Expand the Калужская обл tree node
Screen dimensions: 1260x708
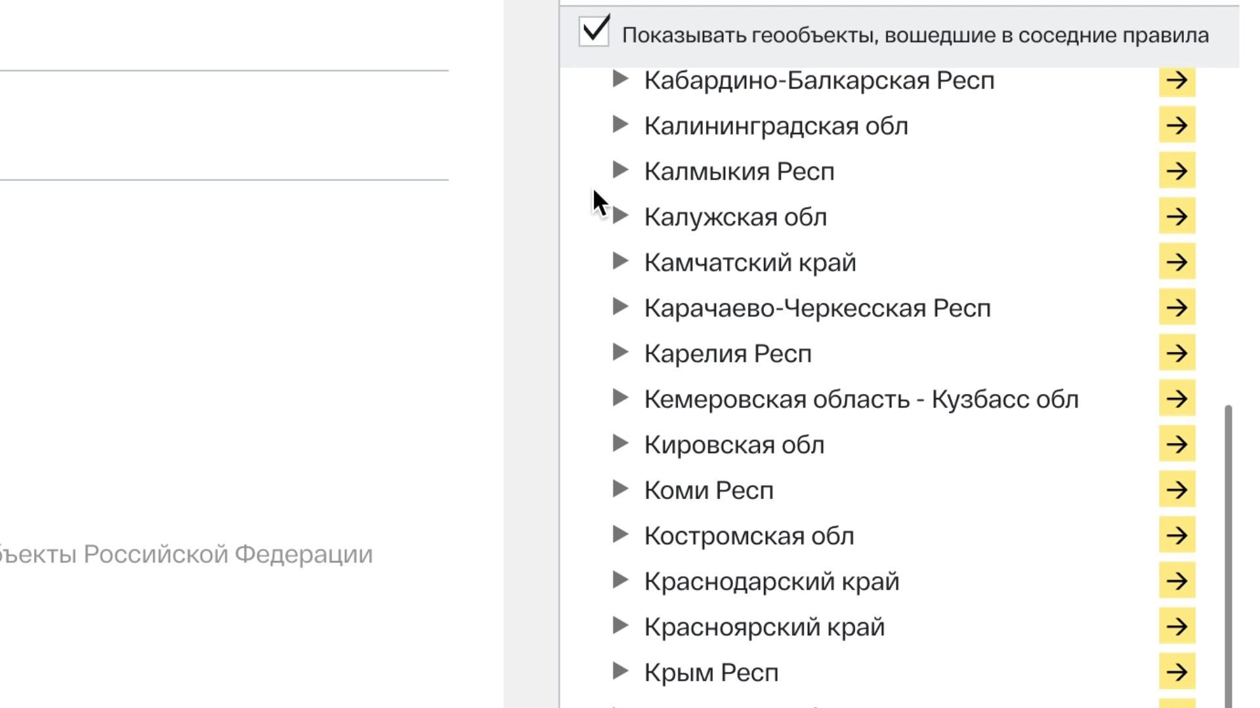click(620, 216)
